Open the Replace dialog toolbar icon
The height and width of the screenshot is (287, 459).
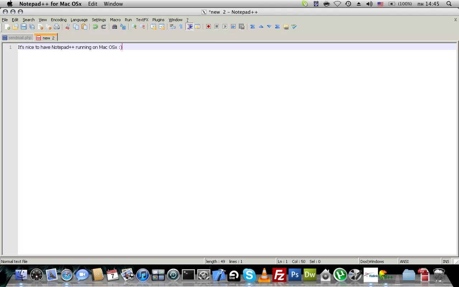pyautogui.click(x=123, y=27)
